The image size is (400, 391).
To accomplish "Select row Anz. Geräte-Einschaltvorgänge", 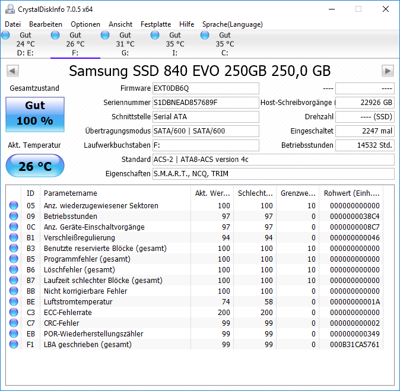I will (x=195, y=227).
